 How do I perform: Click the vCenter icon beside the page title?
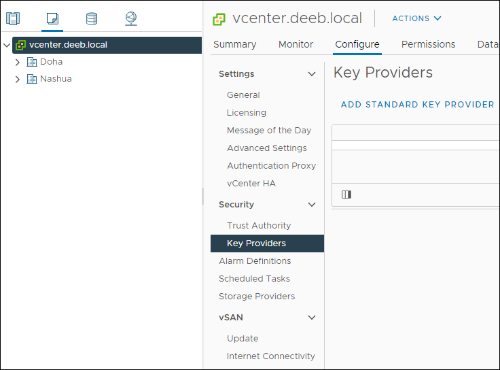coord(219,19)
